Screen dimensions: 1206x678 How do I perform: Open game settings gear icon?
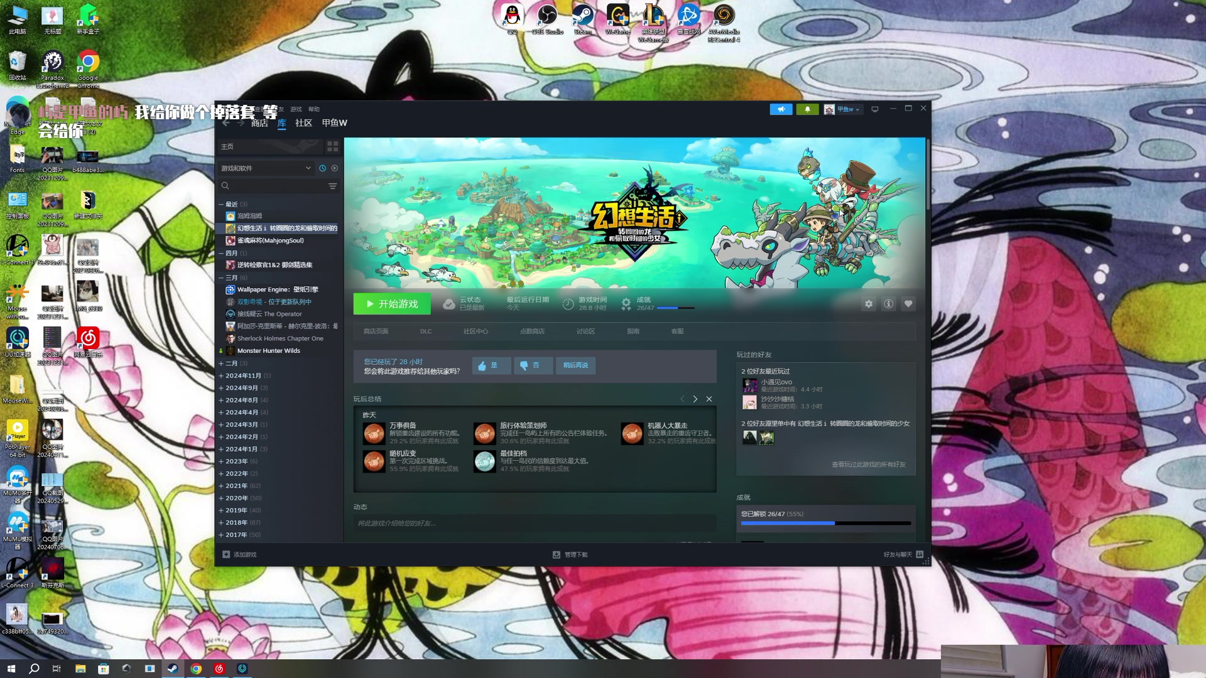868,304
